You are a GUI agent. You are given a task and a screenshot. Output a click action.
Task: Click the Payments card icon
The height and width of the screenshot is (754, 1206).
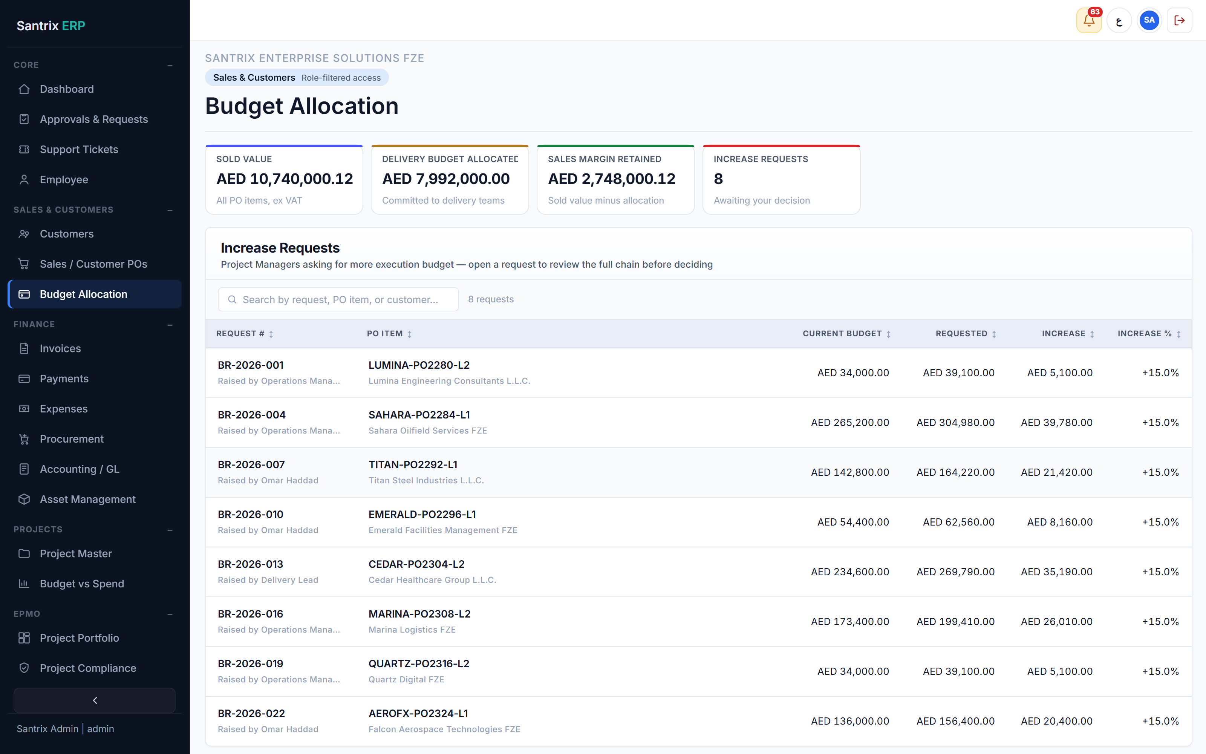pyautogui.click(x=24, y=379)
